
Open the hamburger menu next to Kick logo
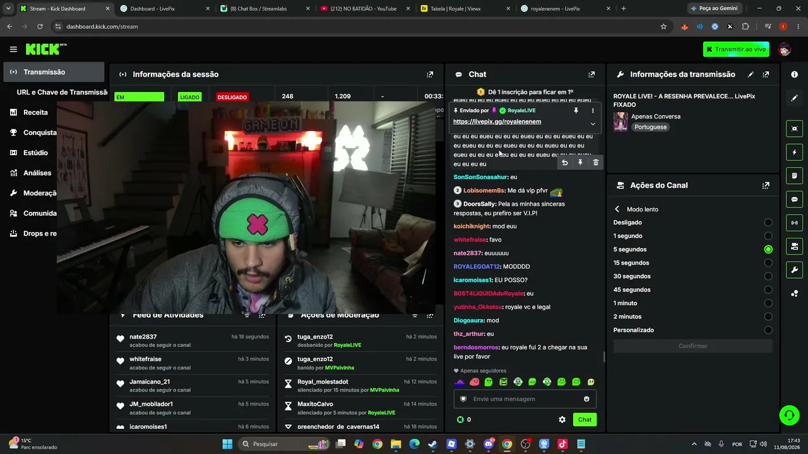click(x=13, y=49)
